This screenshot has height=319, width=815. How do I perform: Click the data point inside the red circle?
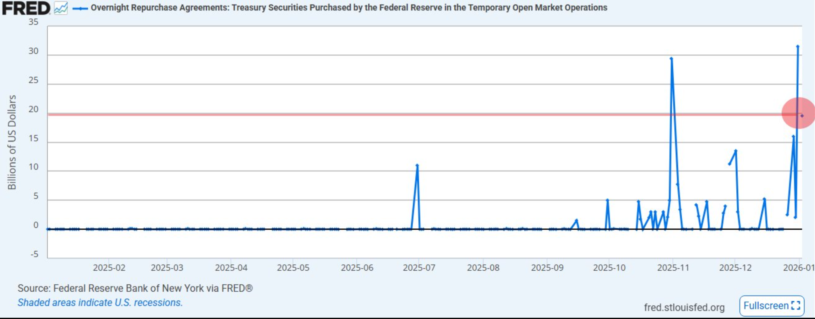pyautogui.click(x=802, y=116)
